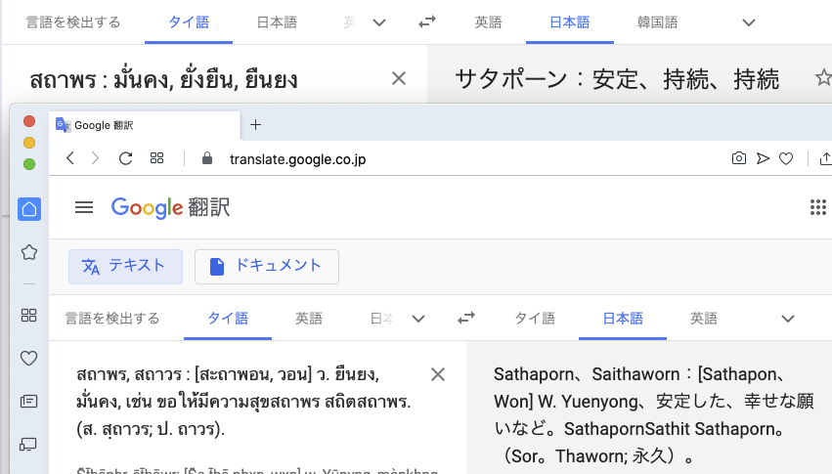Expand source language list in lower window
The width and height of the screenshot is (832, 474).
(x=418, y=318)
